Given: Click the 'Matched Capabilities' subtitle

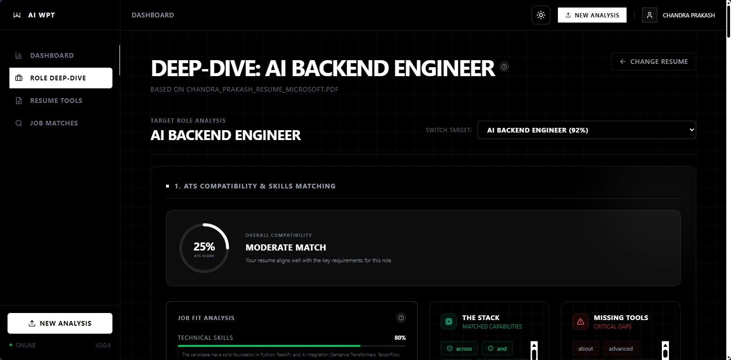Looking at the screenshot, I should [x=492, y=327].
